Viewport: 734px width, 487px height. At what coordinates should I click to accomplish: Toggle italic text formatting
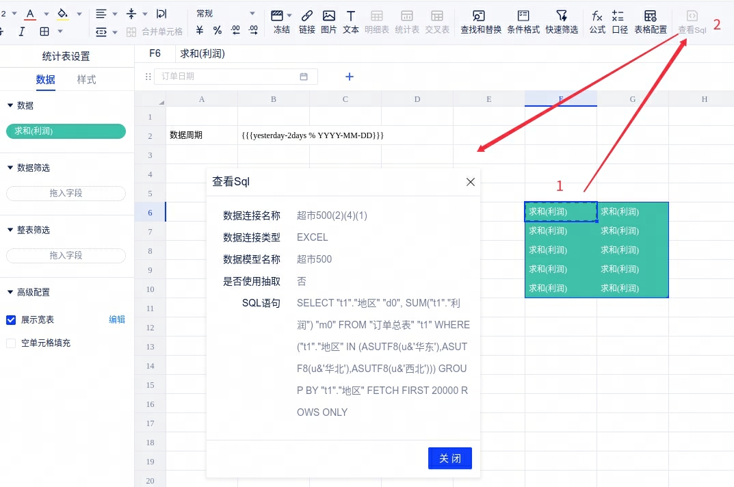(22, 31)
